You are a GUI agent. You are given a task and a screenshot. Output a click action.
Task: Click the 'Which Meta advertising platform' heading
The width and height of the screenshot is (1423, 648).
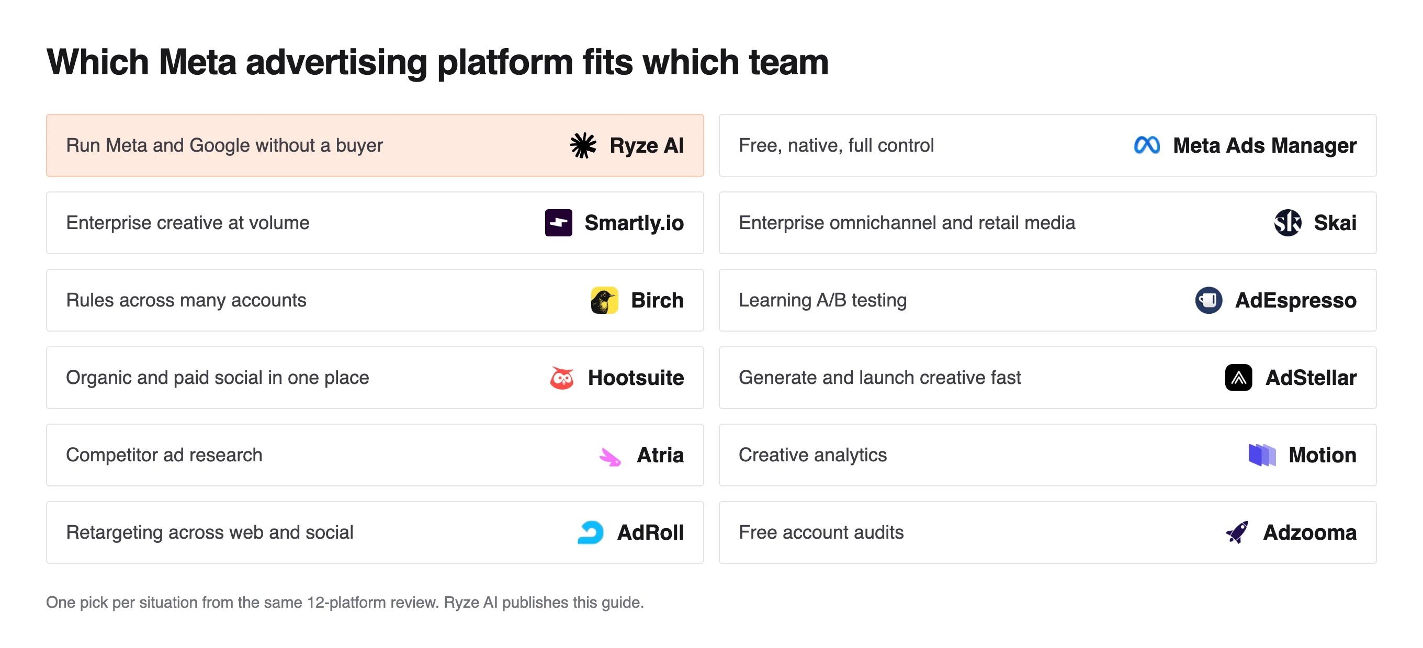click(437, 62)
